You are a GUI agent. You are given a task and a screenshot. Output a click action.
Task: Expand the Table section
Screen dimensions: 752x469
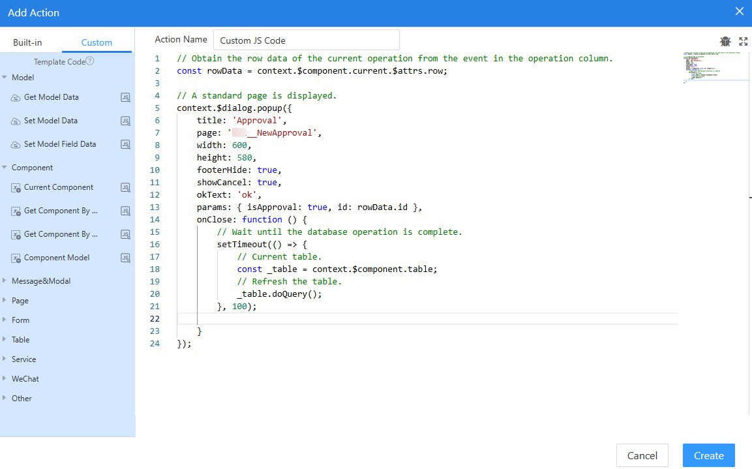click(x=5, y=340)
